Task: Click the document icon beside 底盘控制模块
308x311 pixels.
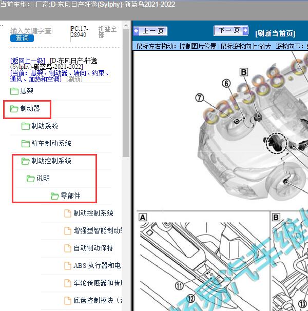Action: (68, 301)
